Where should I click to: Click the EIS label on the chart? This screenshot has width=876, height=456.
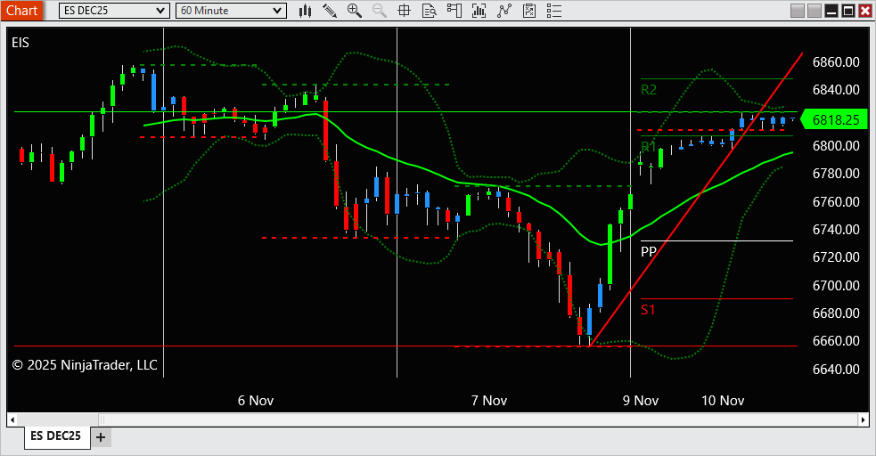[x=20, y=43]
